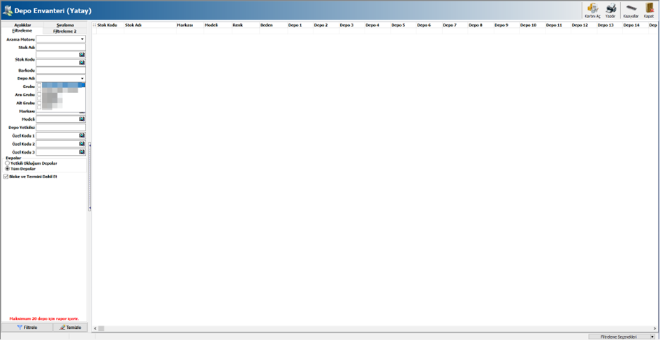Click into the Stok Adı input field
The image size is (660, 340).
coord(61,47)
